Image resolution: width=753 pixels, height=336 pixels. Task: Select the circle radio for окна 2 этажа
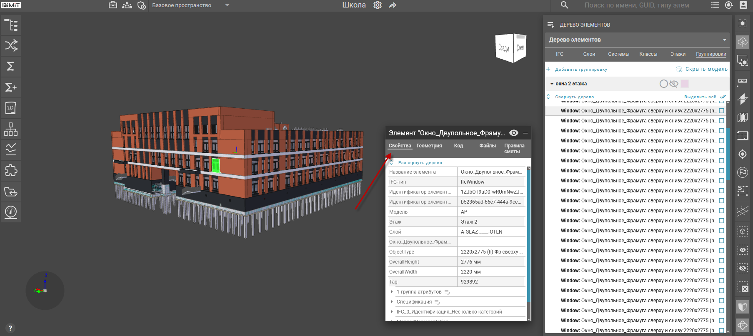[664, 84]
